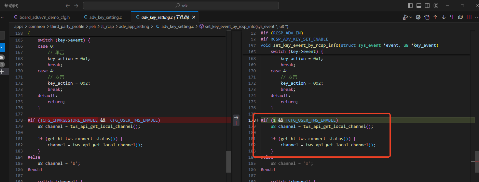Image resolution: width=479 pixels, height=182 pixels.
Task: Click the apps breadcrumb
Action: (x=19, y=26)
